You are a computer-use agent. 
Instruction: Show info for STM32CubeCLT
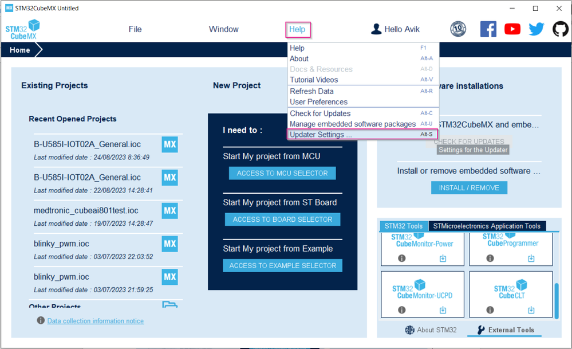(490, 310)
